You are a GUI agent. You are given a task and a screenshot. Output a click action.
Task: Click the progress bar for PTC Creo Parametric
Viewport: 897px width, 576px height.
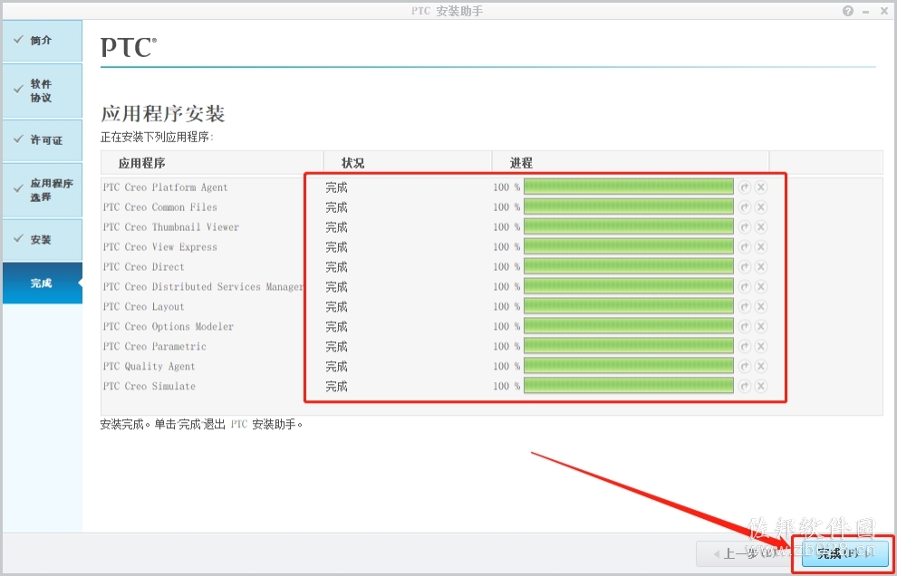(x=629, y=346)
